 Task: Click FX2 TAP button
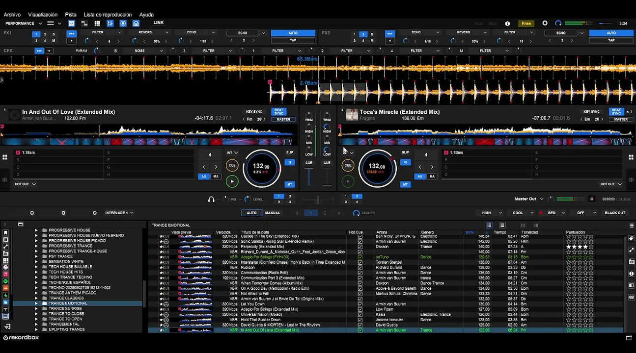click(611, 40)
